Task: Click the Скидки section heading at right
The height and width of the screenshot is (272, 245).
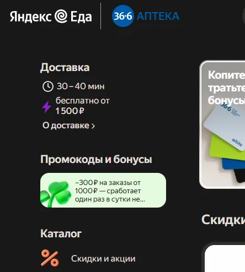Action: coord(223,220)
